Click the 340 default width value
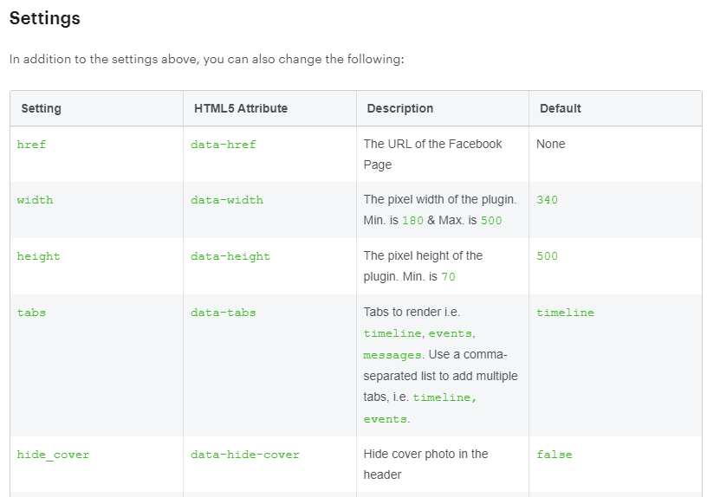Viewport: 707px width, 497px height. 547,200
